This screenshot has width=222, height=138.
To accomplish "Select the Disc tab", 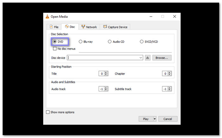I will coord(70,27).
